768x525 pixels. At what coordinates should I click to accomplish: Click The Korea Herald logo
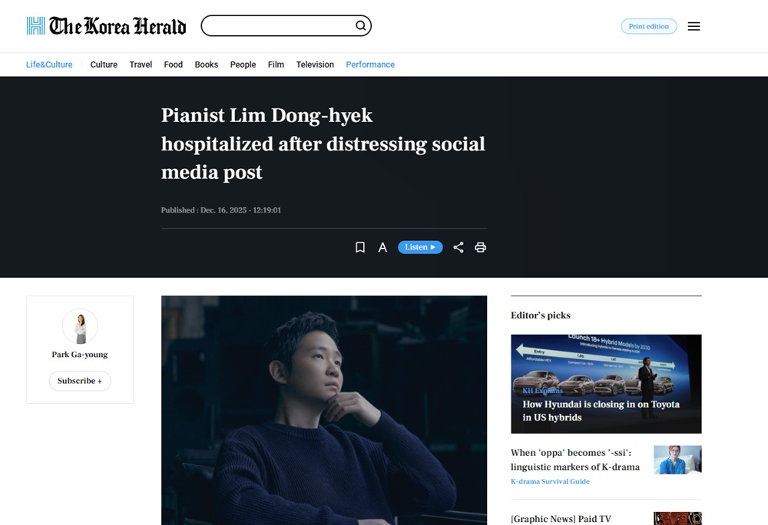tap(106, 26)
